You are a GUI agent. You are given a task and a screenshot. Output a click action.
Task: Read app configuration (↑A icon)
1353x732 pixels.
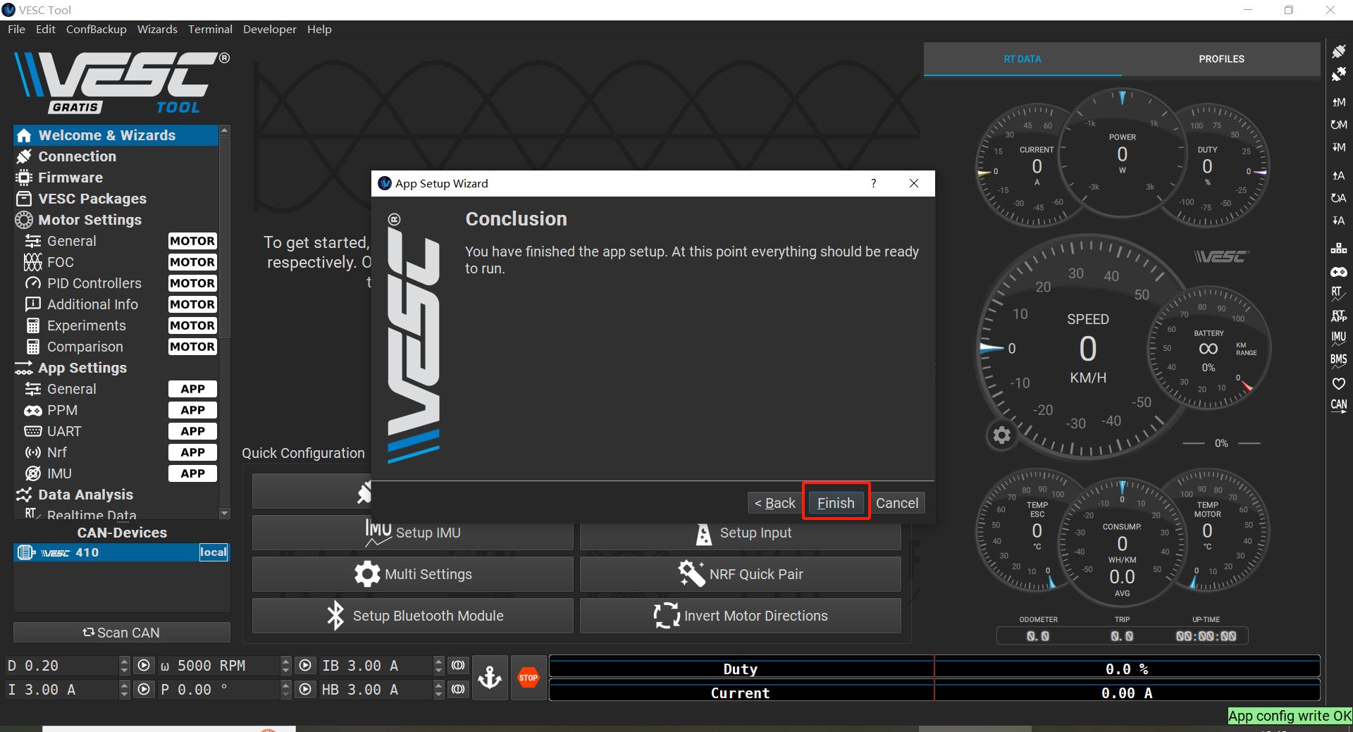point(1338,175)
